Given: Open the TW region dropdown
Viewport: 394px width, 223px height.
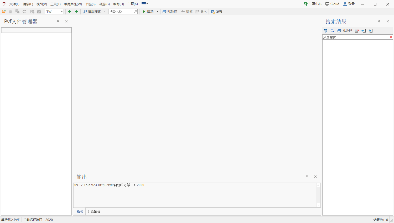Looking at the screenshot, I should point(62,12).
